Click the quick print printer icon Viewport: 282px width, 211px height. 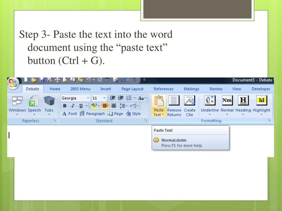pos(57,80)
